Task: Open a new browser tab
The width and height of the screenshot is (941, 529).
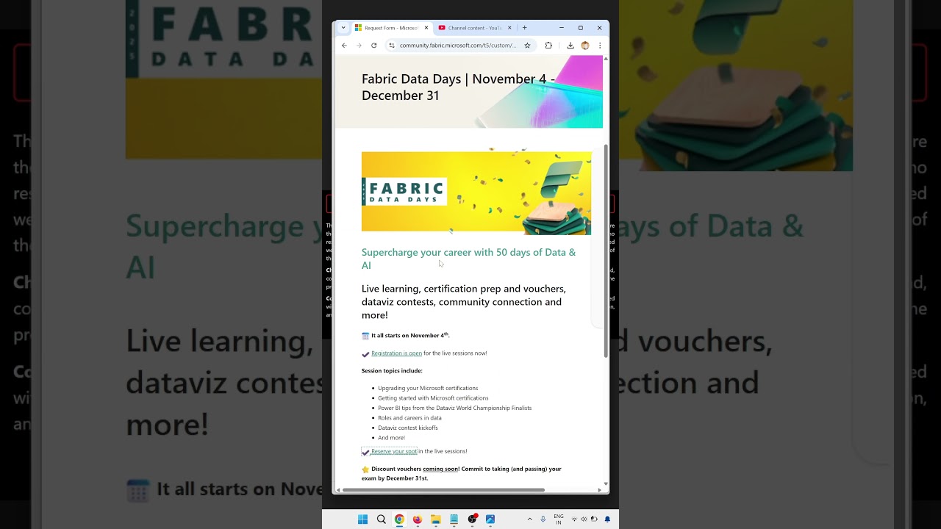Action: [x=524, y=28]
